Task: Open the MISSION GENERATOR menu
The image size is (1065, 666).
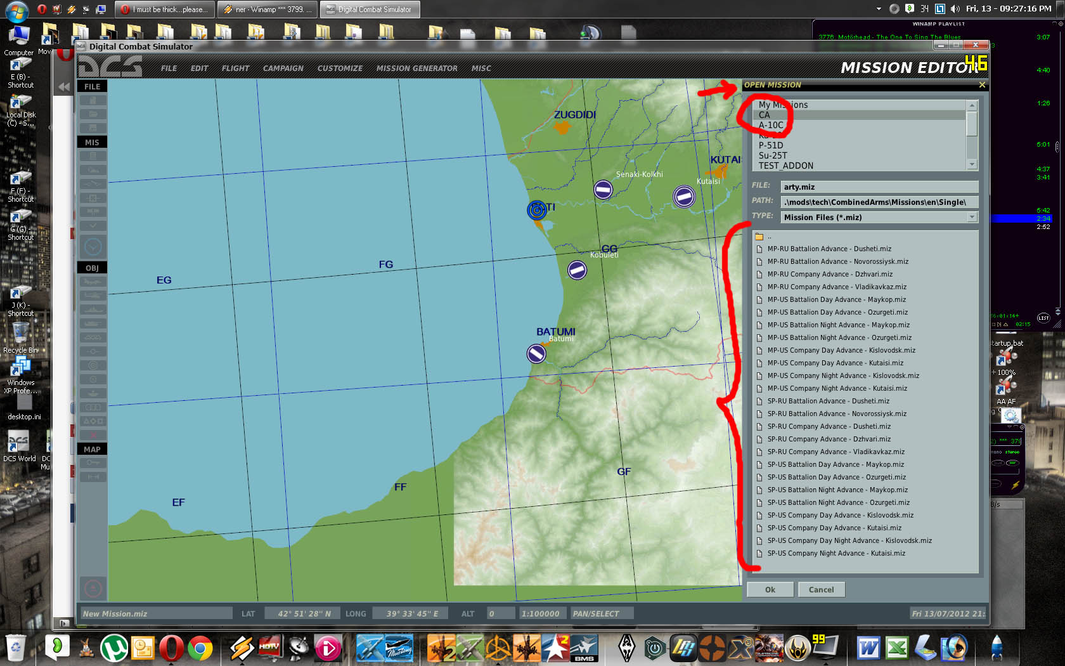Action: point(417,69)
